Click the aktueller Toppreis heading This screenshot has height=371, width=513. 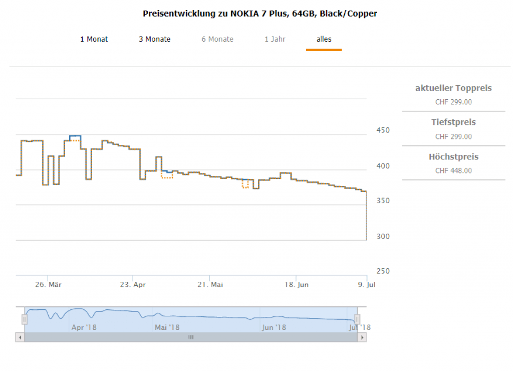point(453,88)
